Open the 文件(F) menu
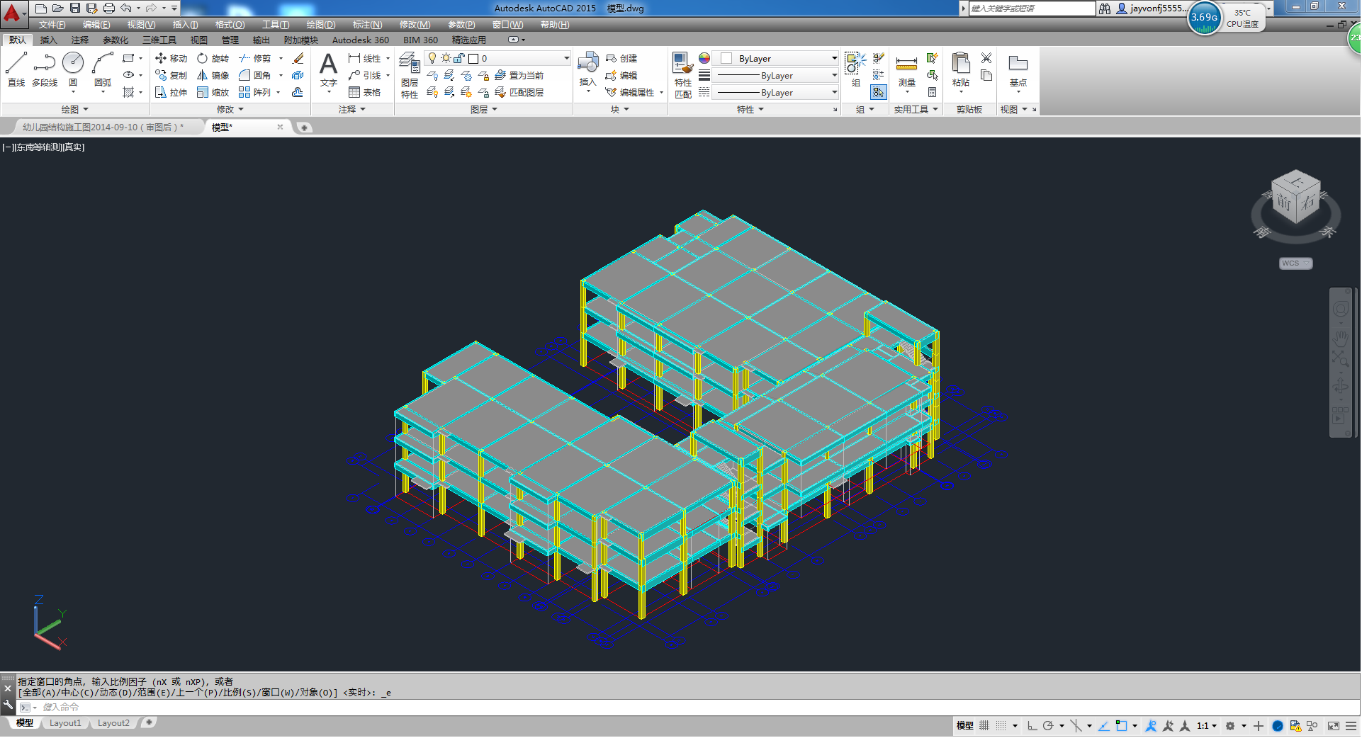Screen dimensions: 1362x738 [52, 25]
